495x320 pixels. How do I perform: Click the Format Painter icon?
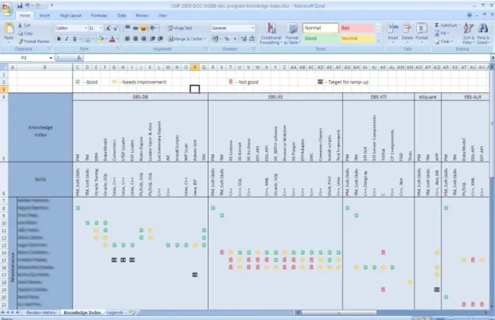[x=21, y=41]
